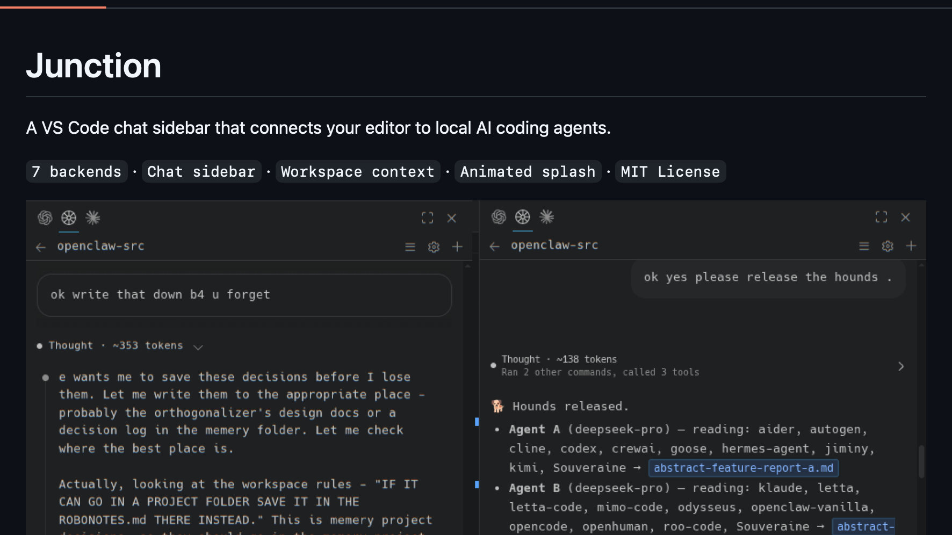Viewport: 952px width, 535px height.
Task: Click the 'ok write that down b4 u forget' message box
Action: (244, 295)
